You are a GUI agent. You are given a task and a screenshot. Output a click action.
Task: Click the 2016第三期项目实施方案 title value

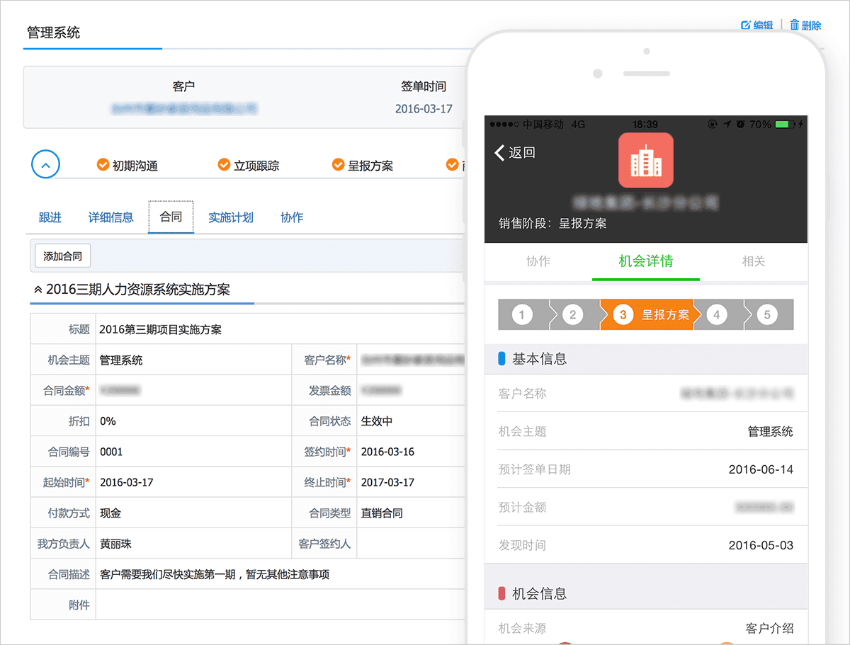point(161,329)
